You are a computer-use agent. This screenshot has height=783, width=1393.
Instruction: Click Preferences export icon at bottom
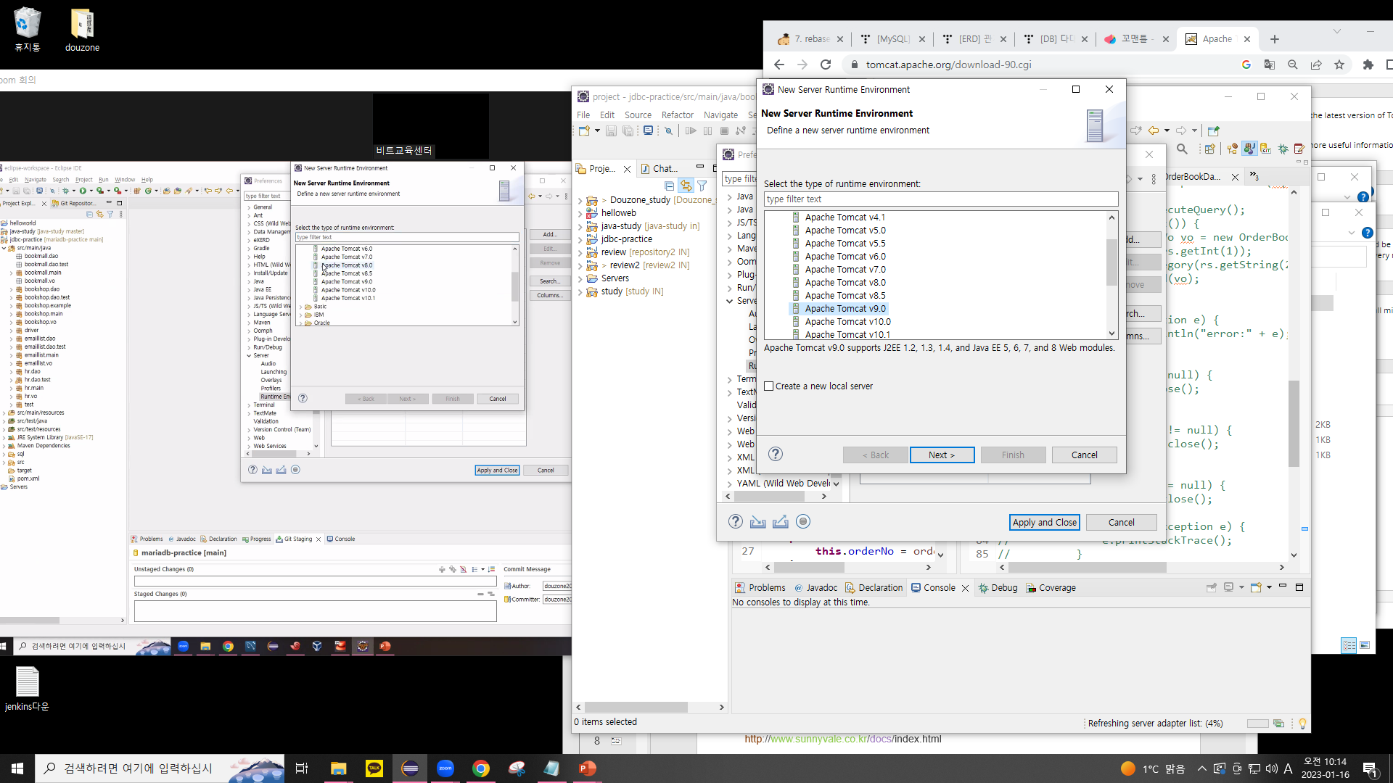coord(780,522)
